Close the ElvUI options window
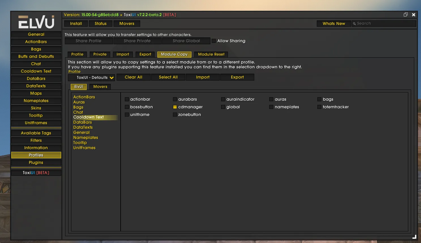The image size is (421, 243). coord(414,15)
